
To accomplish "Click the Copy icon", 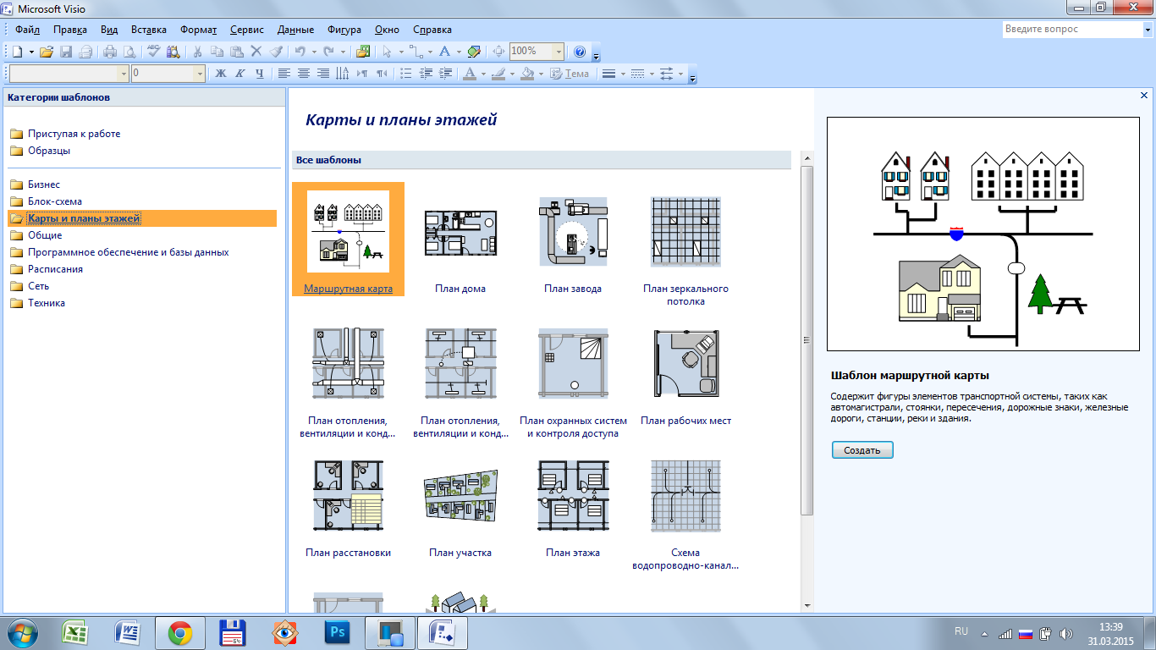I will tap(217, 52).
